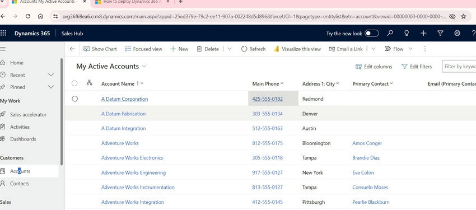Open more commands ellipsis menu

pyautogui.click(x=425, y=49)
